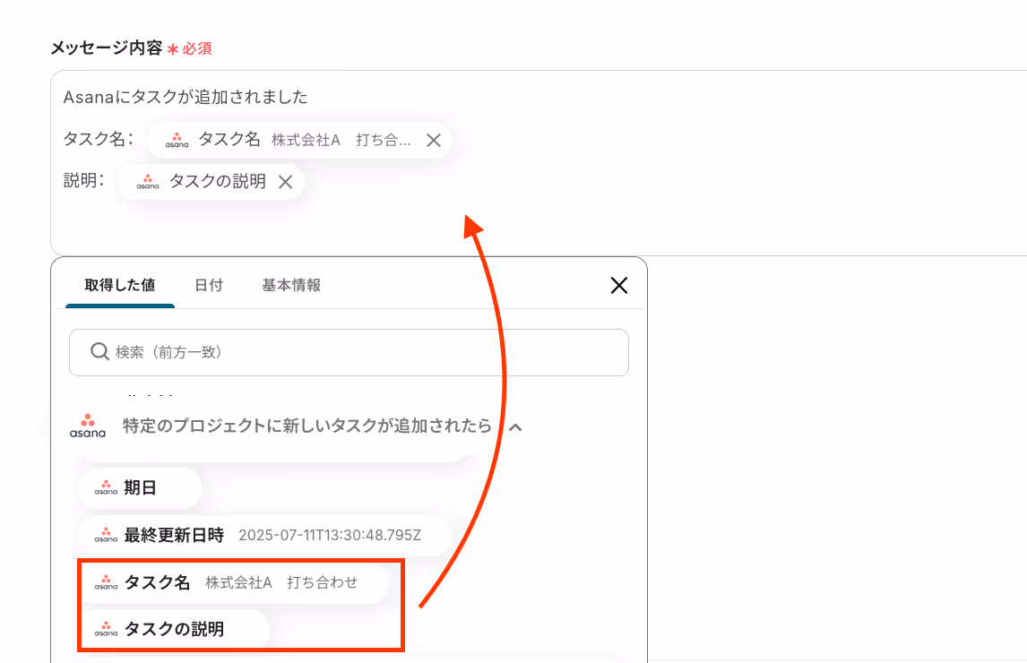
Task: Click the Asana icon in the 最終更新日時 row
Action: (x=106, y=535)
